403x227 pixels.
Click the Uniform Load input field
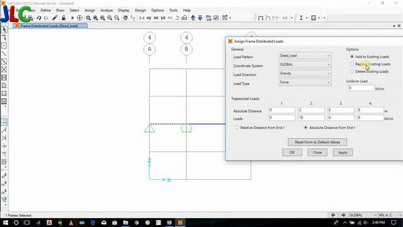point(361,88)
